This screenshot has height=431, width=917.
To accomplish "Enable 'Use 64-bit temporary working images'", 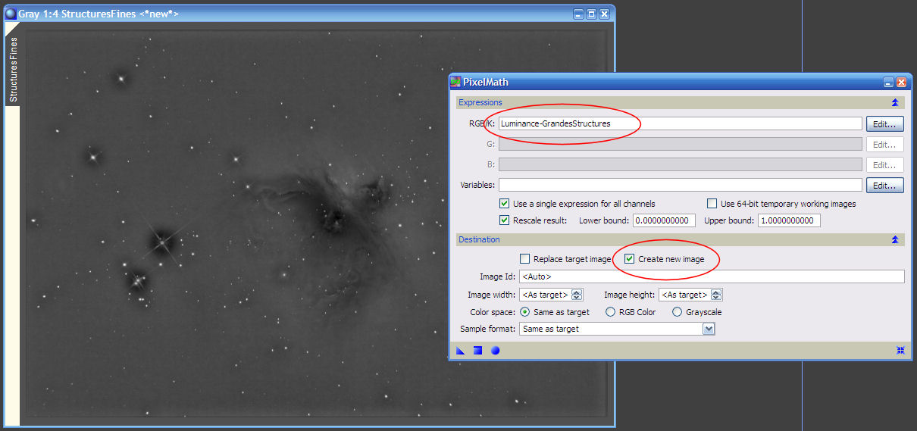I will (712, 204).
